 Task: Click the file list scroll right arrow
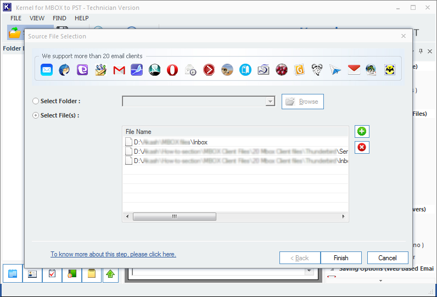pyautogui.click(x=343, y=216)
